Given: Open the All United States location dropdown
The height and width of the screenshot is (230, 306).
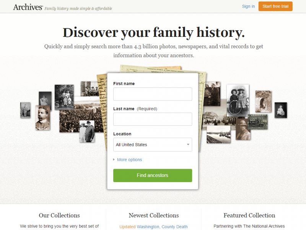Looking at the screenshot, I should point(153,145).
